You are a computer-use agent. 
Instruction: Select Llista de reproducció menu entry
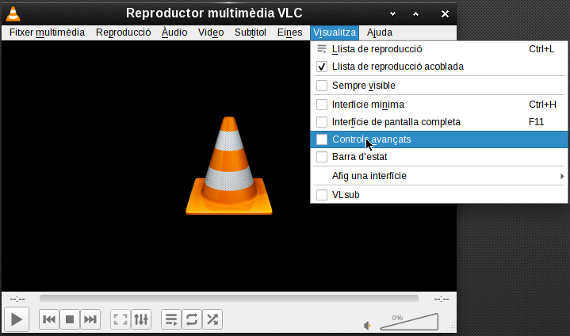coord(439,49)
